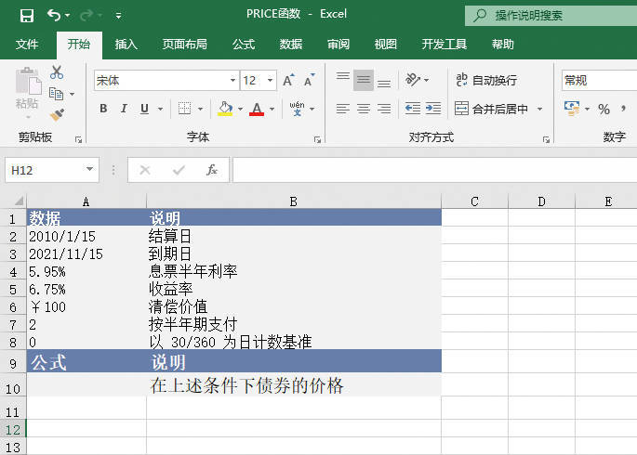637x455 pixels.
Task: Click the 粘贴 paste button
Action: tap(27, 93)
